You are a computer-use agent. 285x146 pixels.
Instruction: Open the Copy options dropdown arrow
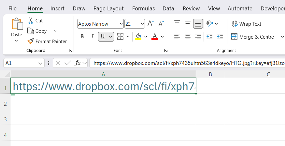[55, 31]
